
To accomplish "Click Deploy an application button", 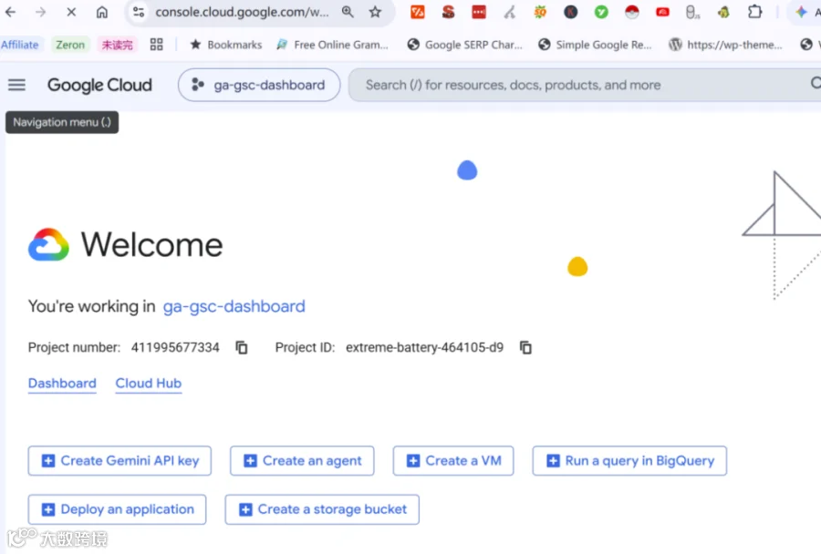I will (x=118, y=509).
